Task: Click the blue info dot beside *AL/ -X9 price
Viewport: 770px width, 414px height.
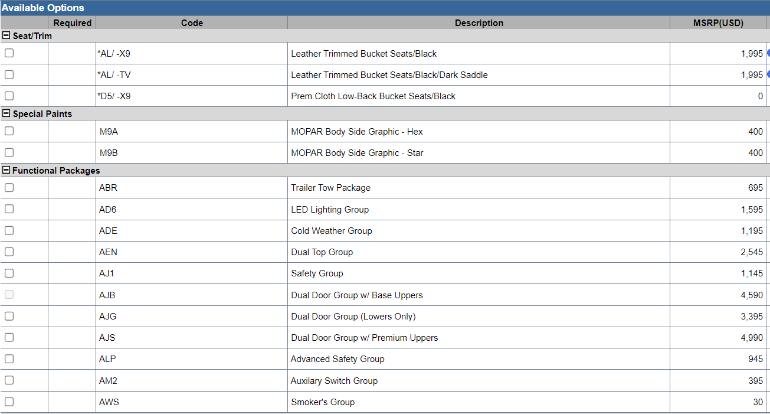Action: [x=768, y=53]
